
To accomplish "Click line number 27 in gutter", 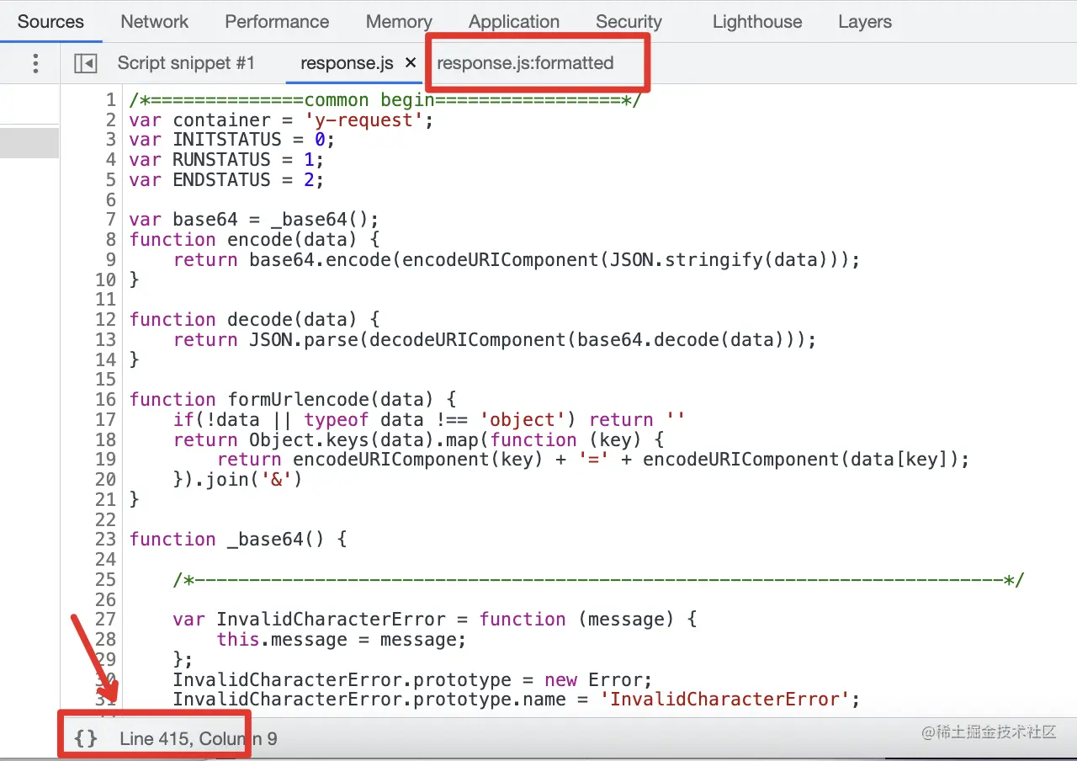I will [x=105, y=620].
